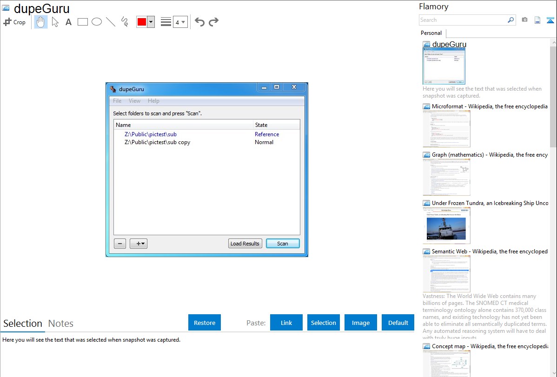
Task: Open the Notes tab
Action: pyautogui.click(x=61, y=324)
